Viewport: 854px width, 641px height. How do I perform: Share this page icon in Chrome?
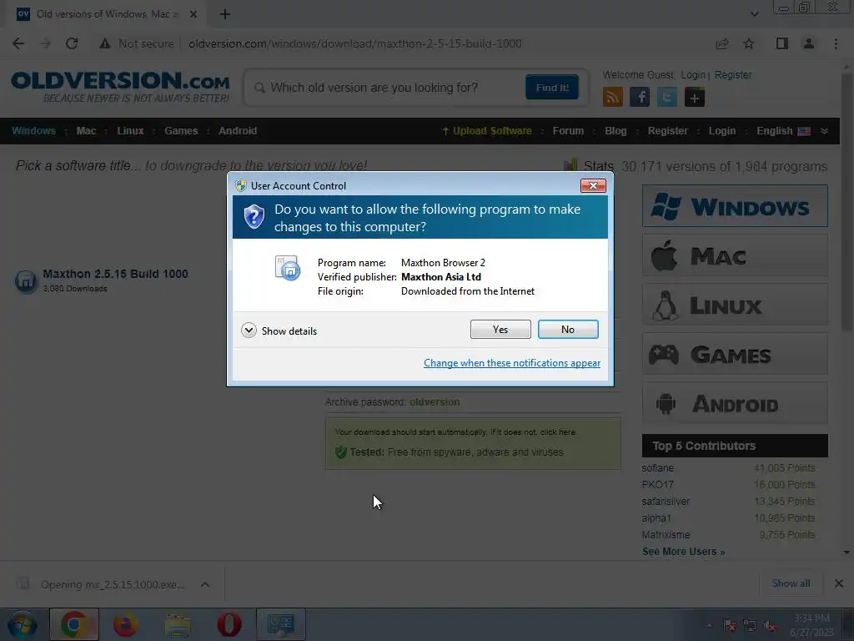click(x=722, y=43)
